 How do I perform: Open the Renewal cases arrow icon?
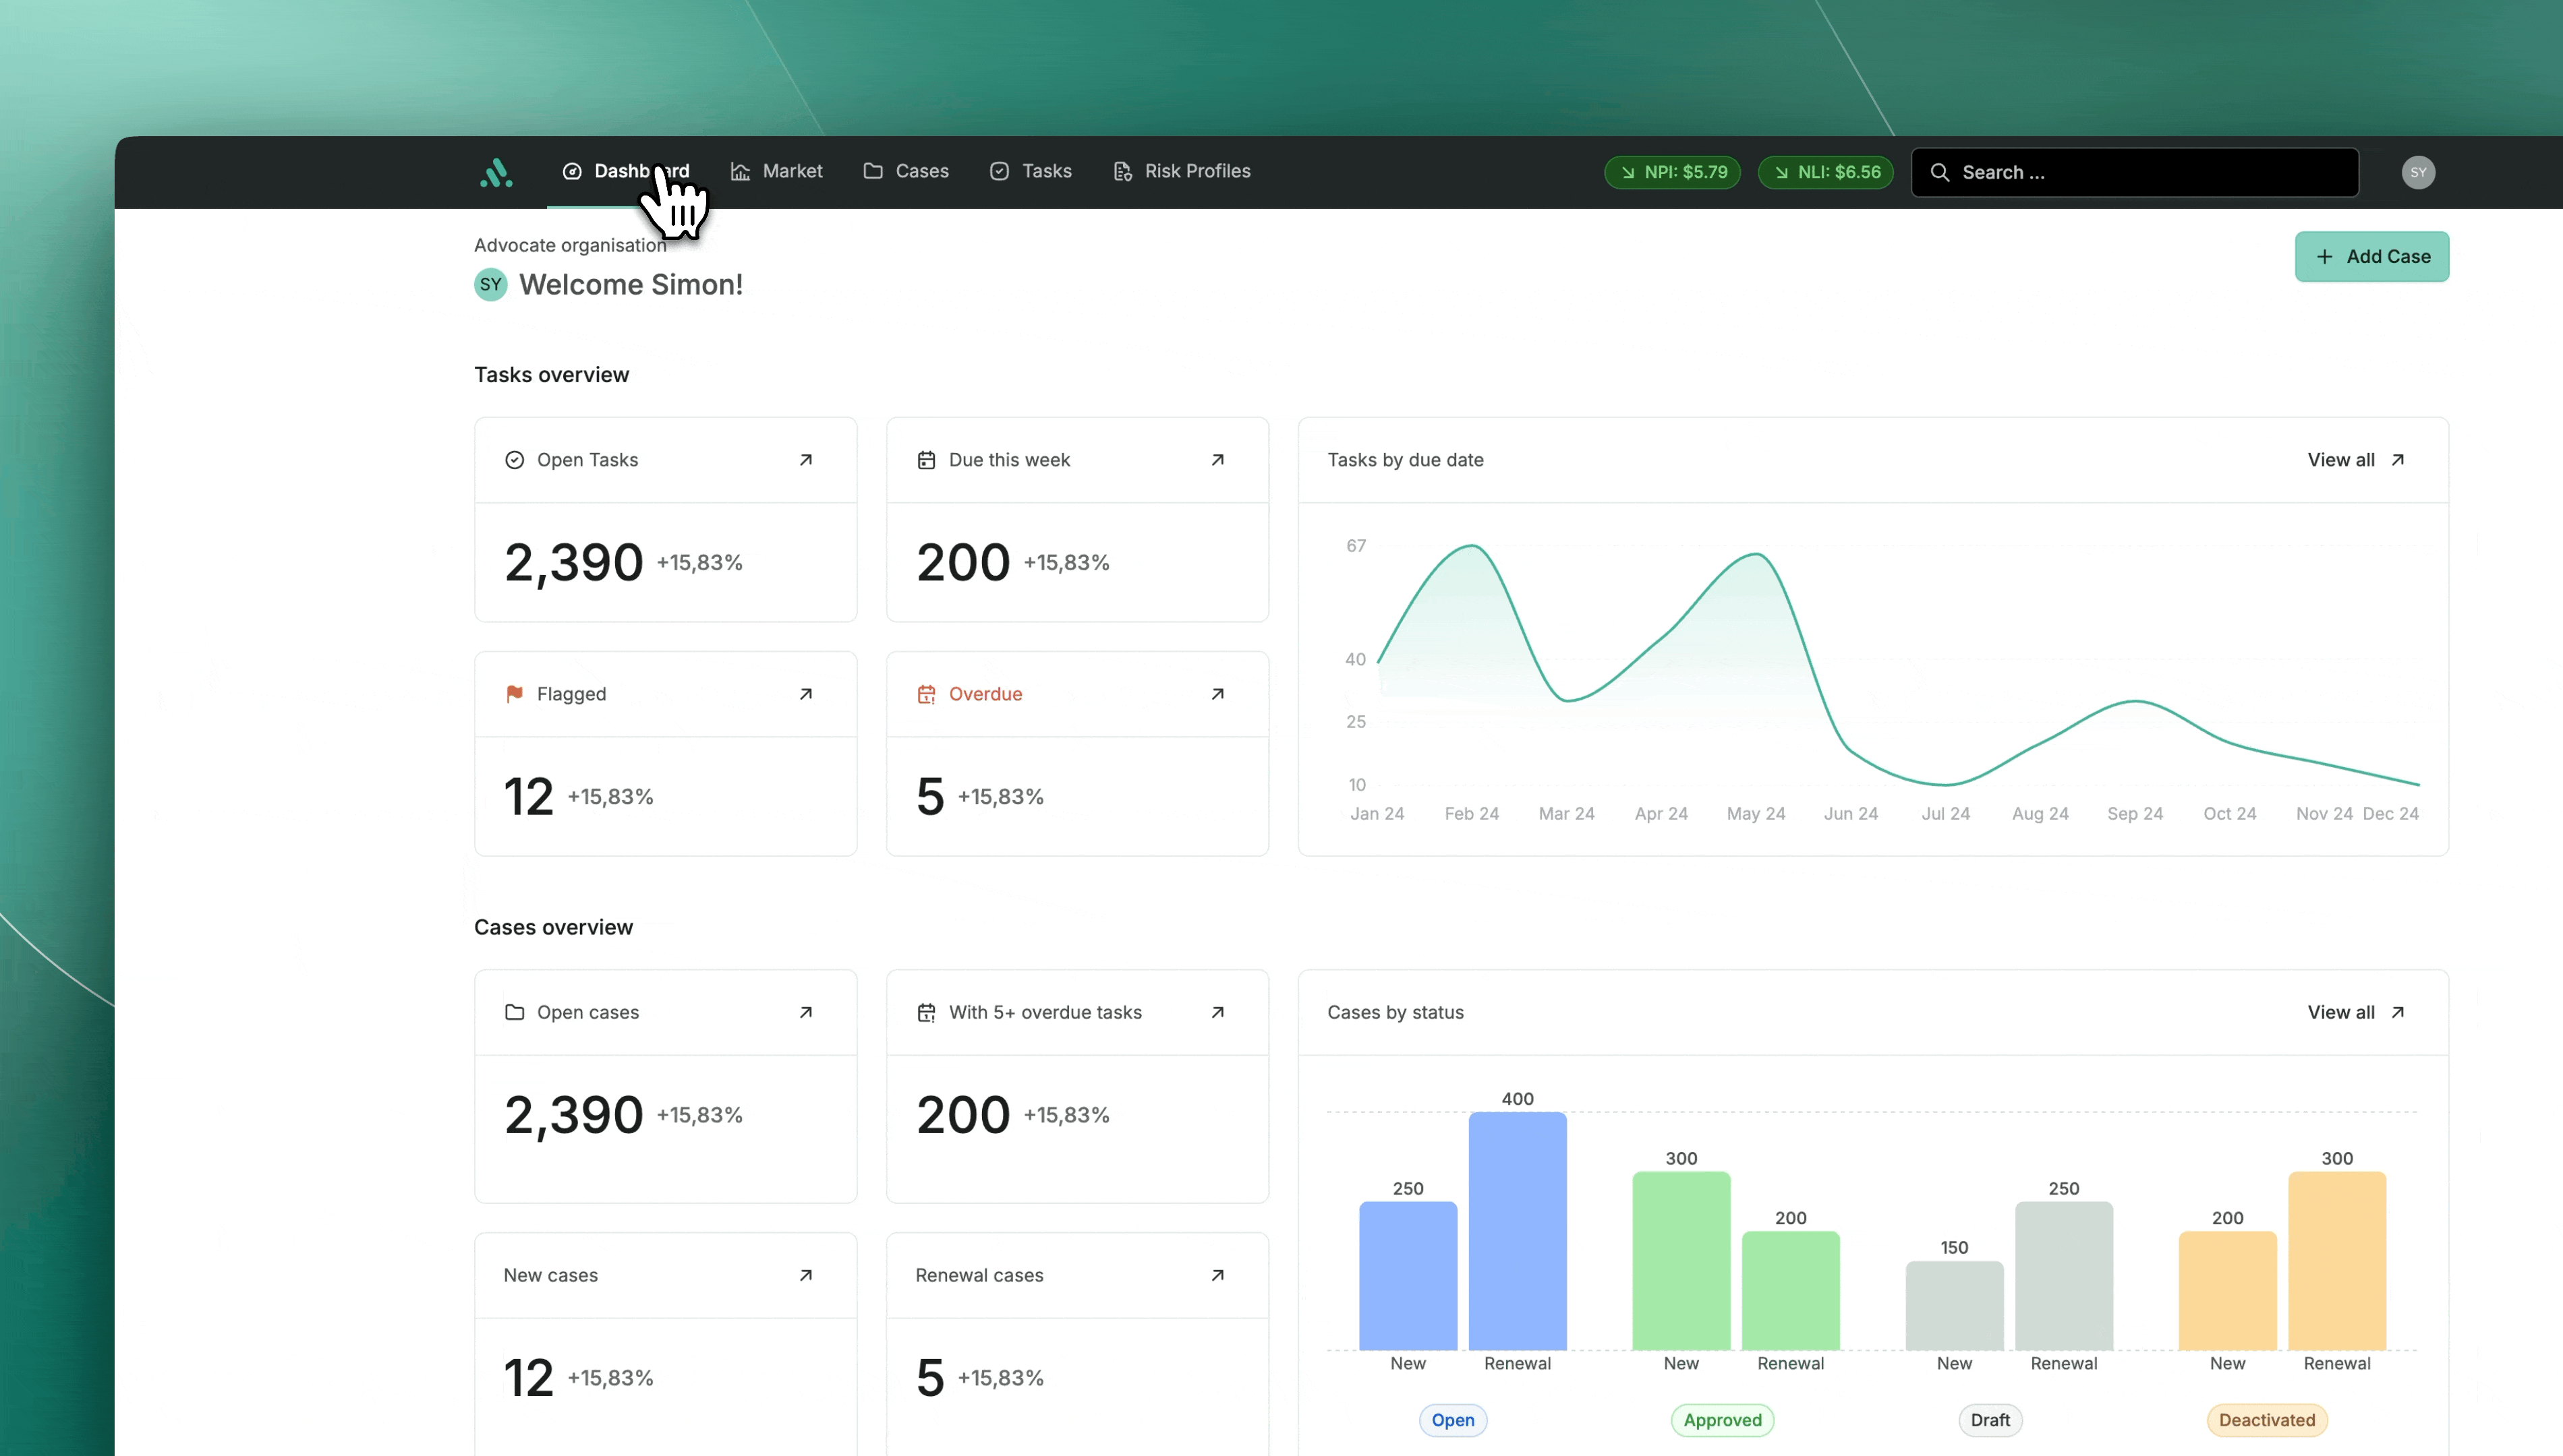1217,1275
